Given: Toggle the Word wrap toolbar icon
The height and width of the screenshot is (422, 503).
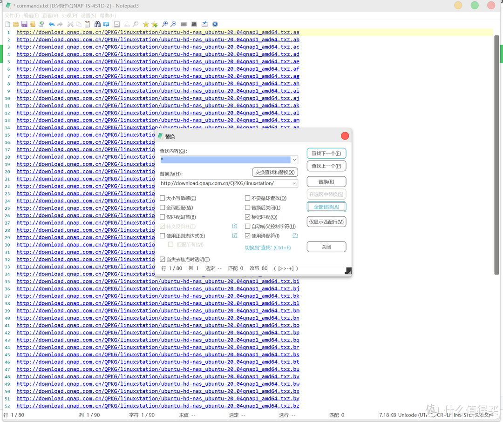Looking at the screenshot, I should tap(117, 24).
